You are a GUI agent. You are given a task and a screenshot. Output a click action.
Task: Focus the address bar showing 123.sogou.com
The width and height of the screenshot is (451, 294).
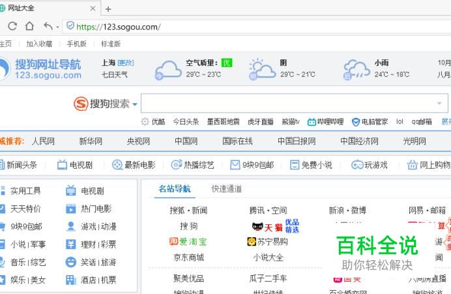click(256, 27)
